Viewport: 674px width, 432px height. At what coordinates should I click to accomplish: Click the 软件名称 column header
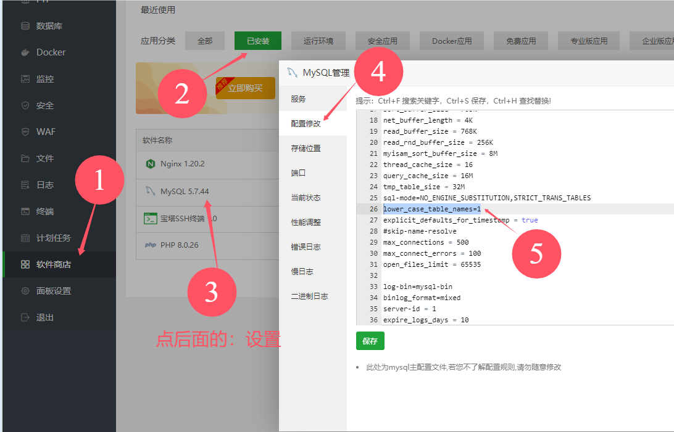(x=157, y=141)
